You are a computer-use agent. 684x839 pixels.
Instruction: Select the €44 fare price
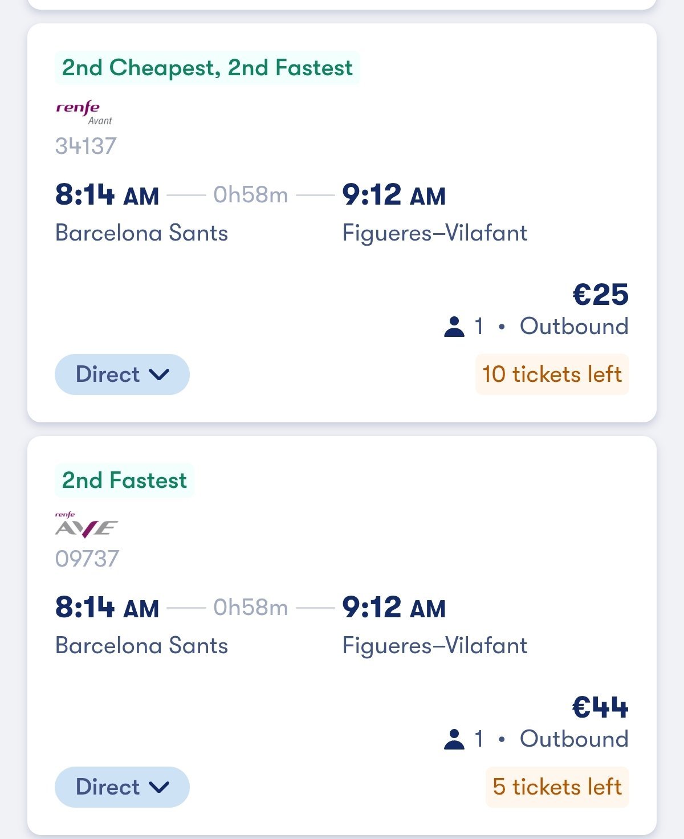(600, 707)
